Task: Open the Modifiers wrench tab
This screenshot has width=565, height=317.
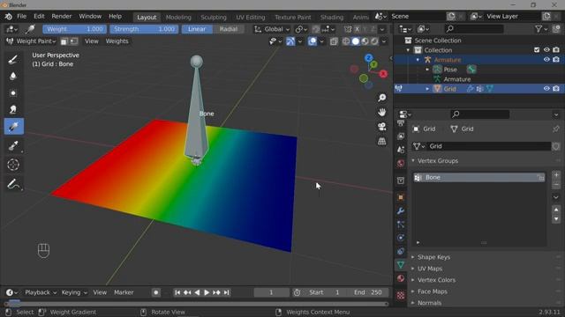Action: tap(401, 211)
